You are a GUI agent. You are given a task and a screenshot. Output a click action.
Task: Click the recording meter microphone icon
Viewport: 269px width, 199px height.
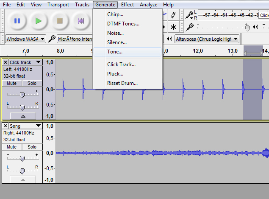[x=189, y=15]
